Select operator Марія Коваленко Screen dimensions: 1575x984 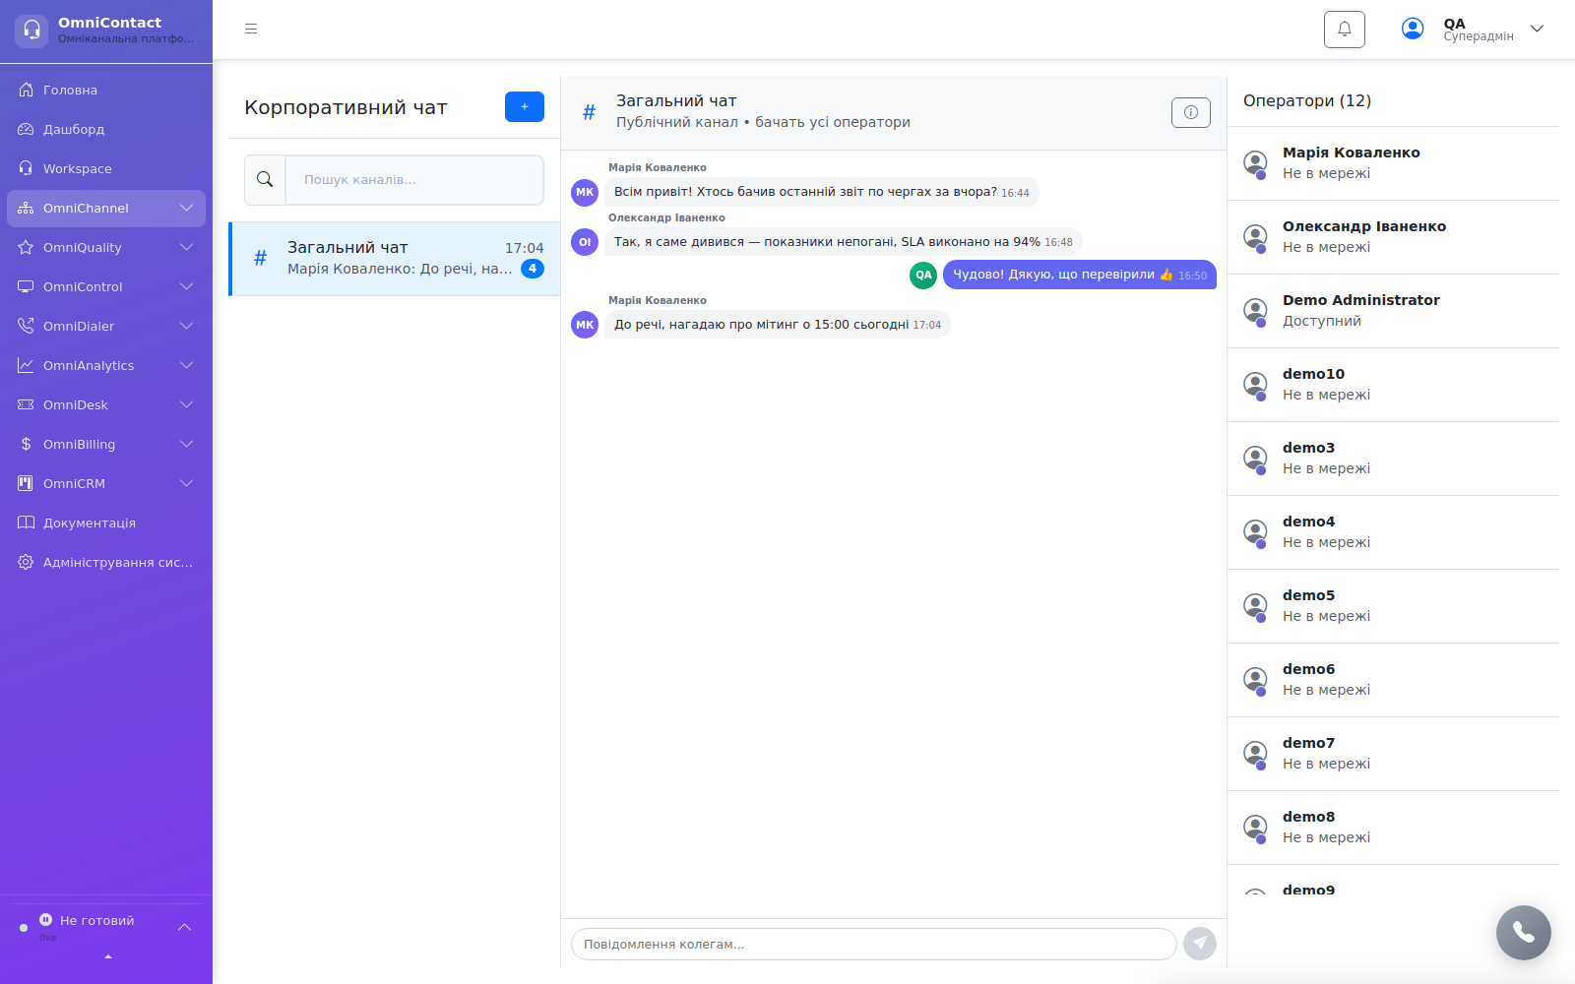coord(1393,163)
